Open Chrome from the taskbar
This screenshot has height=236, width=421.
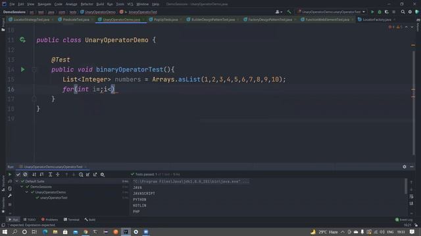[86, 231]
